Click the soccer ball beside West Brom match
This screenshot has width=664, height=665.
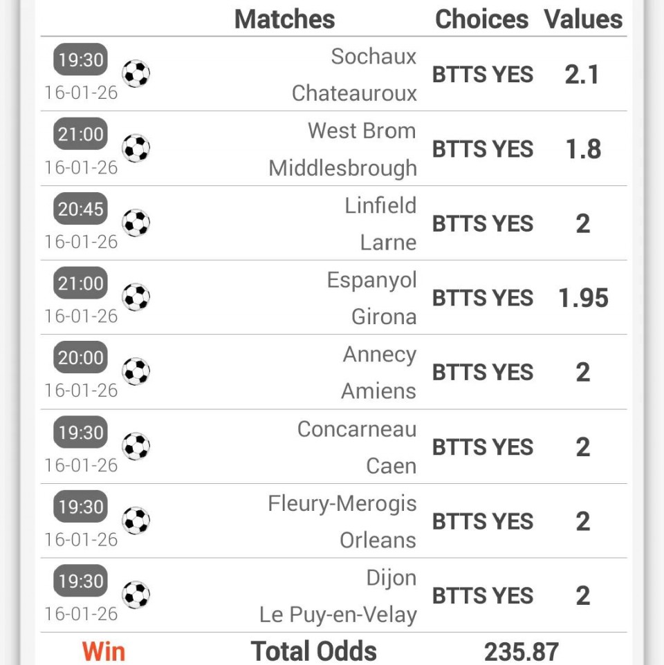[136, 148]
